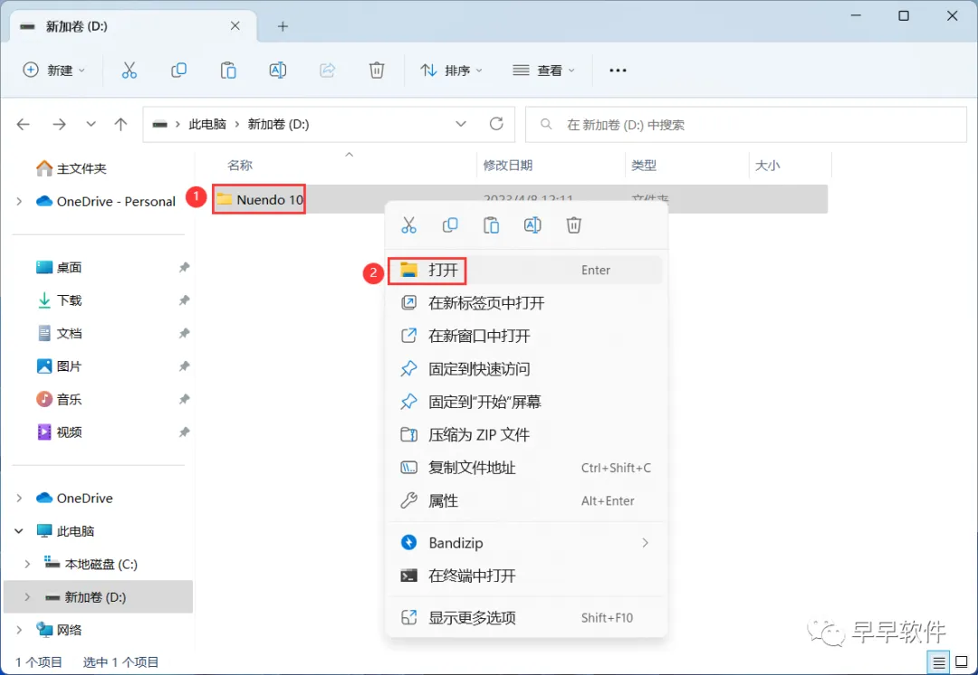Choose 显示更多选项
The height and width of the screenshot is (675, 978).
click(526, 618)
